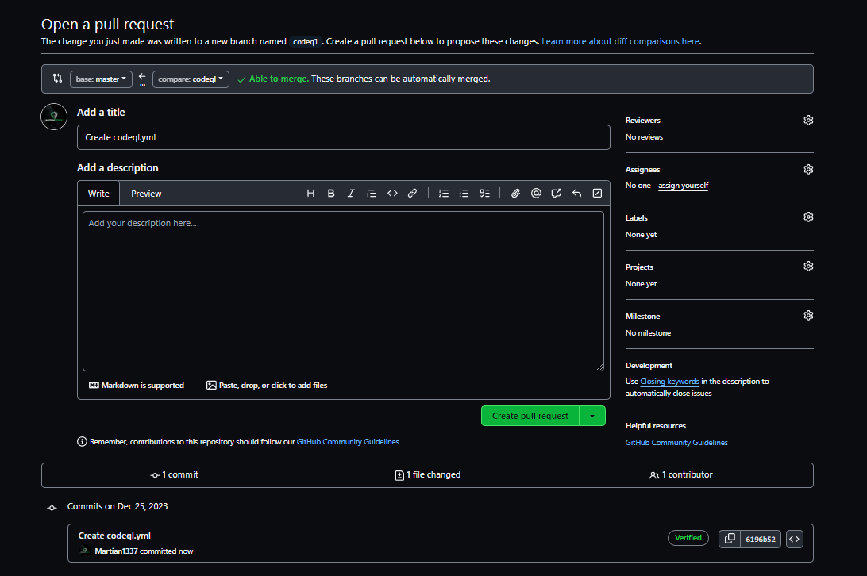Browse the repository at commit 6196b52
The width and height of the screenshot is (867, 576).
click(x=794, y=540)
